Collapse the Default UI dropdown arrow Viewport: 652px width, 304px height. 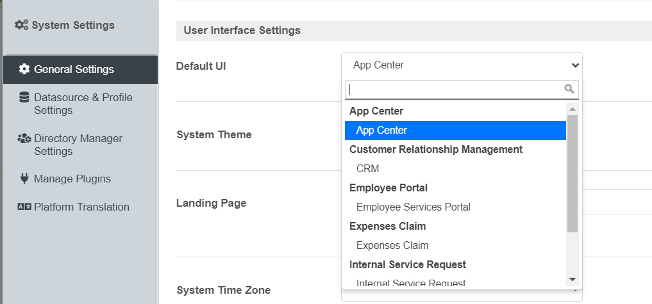coord(575,65)
